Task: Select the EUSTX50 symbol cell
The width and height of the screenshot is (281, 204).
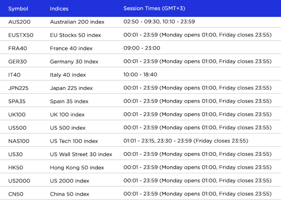Action: tap(21, 35)
